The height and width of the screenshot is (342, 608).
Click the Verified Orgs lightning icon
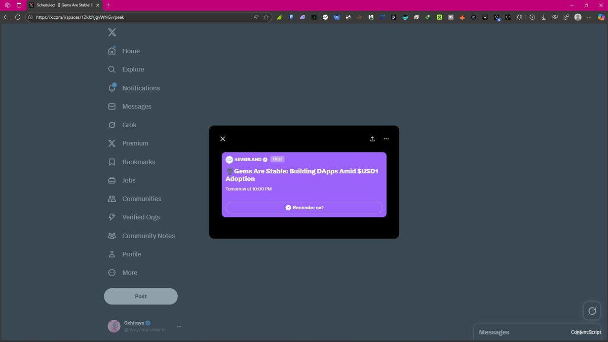pos(112,217)
